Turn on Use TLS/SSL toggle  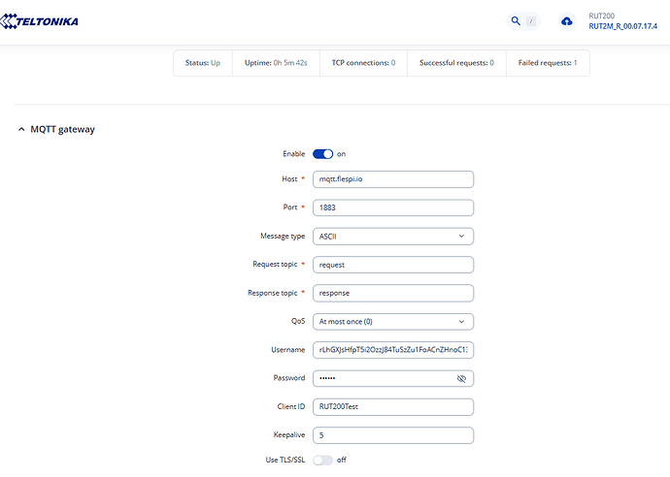(322, 460)
